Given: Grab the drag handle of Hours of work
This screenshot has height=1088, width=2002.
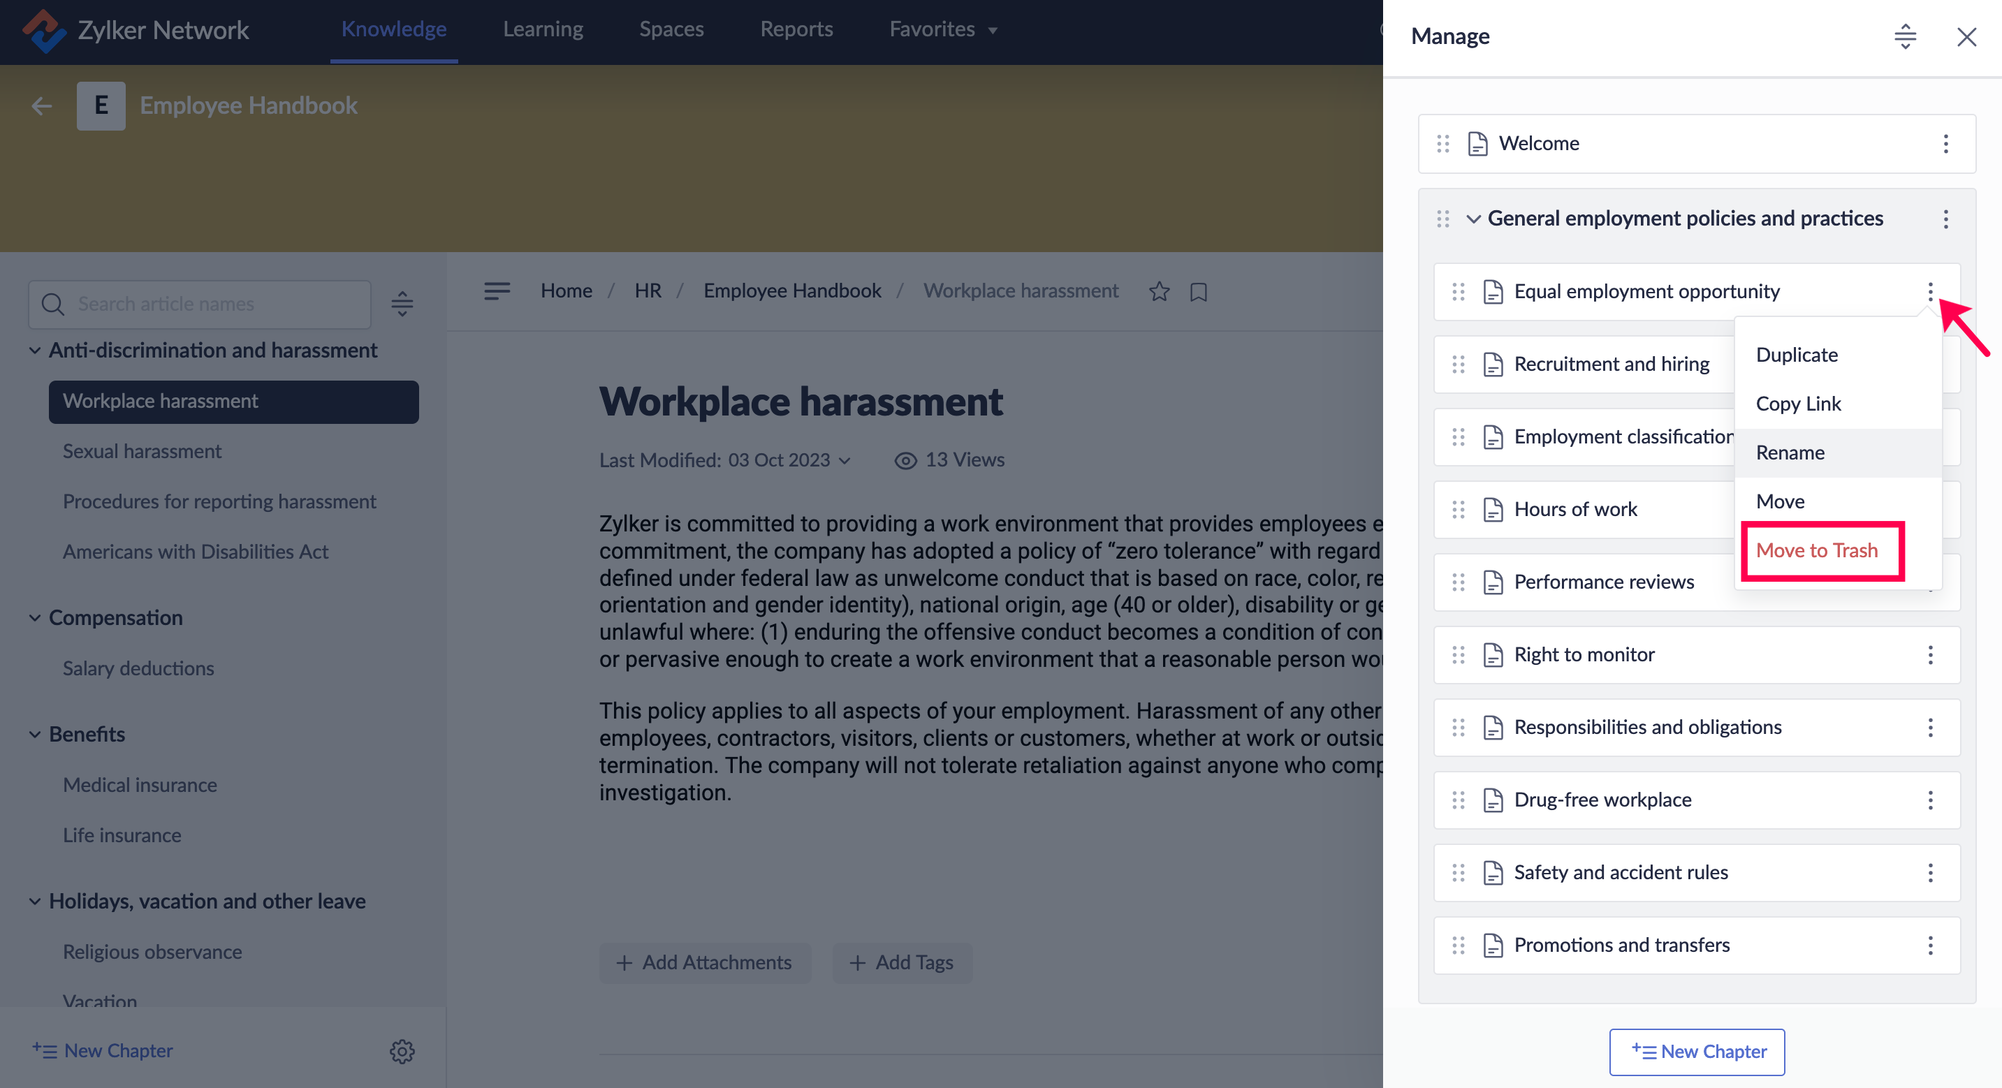Looking at the screenshot, I should tap(1458, 510).
